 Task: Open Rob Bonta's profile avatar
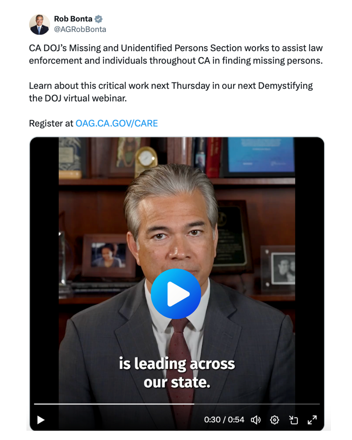[x=39, y=24]
